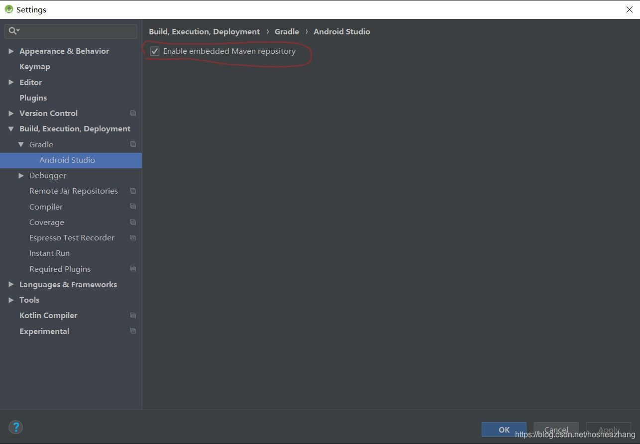Expand the Editor section arrow

[x=11, y=82]
